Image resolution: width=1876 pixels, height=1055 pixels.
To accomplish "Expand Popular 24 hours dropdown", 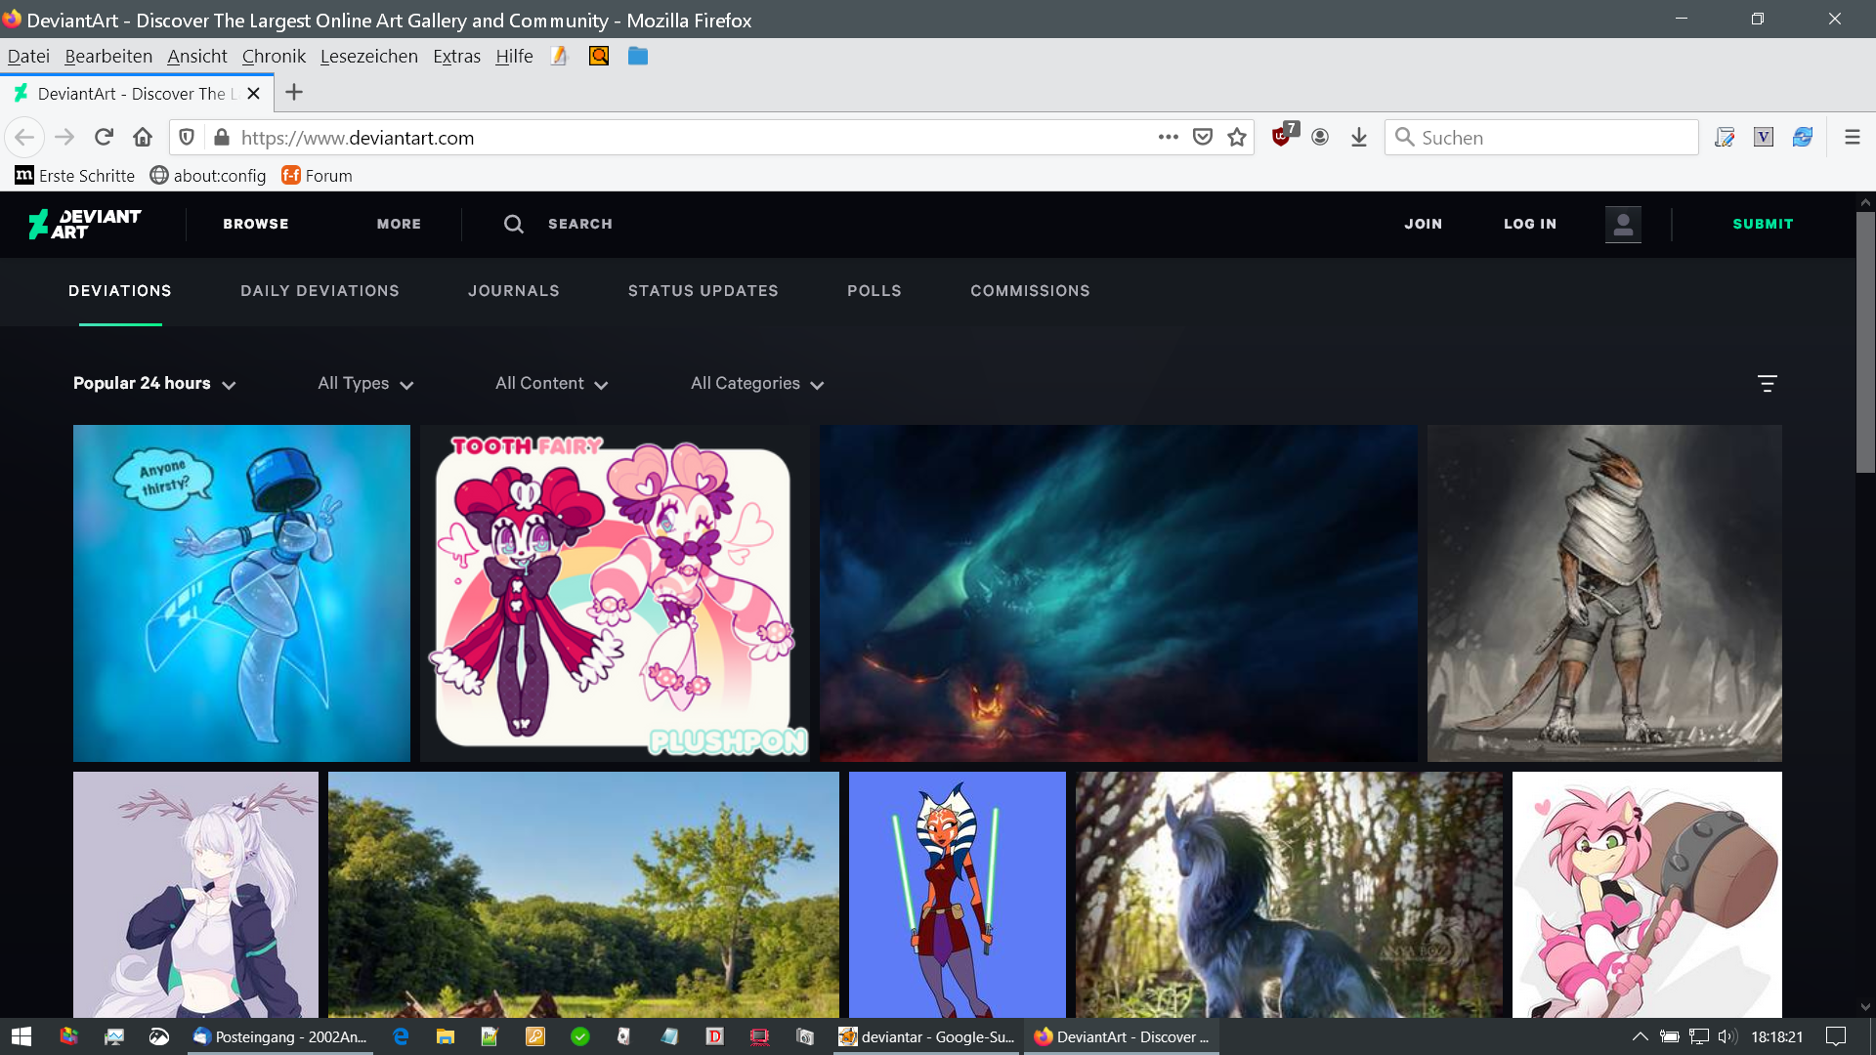I will coord(154,384).
